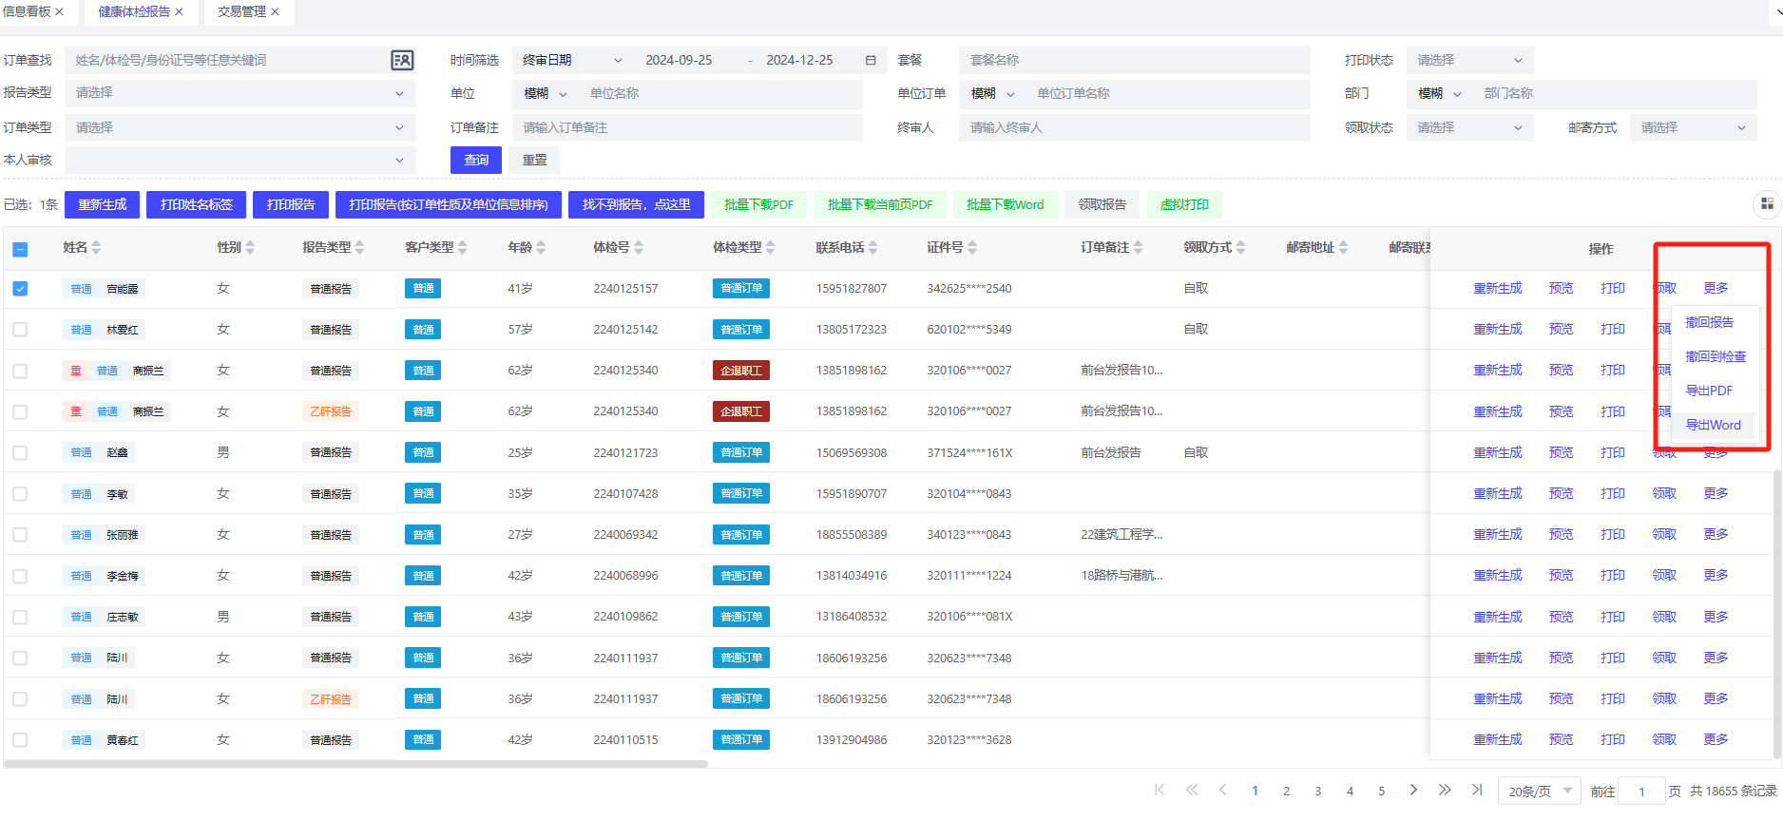Viewport: 1783px width, 821px height.
Task: Jump back five pages double-arrow icon
Action: point(1192,790)
